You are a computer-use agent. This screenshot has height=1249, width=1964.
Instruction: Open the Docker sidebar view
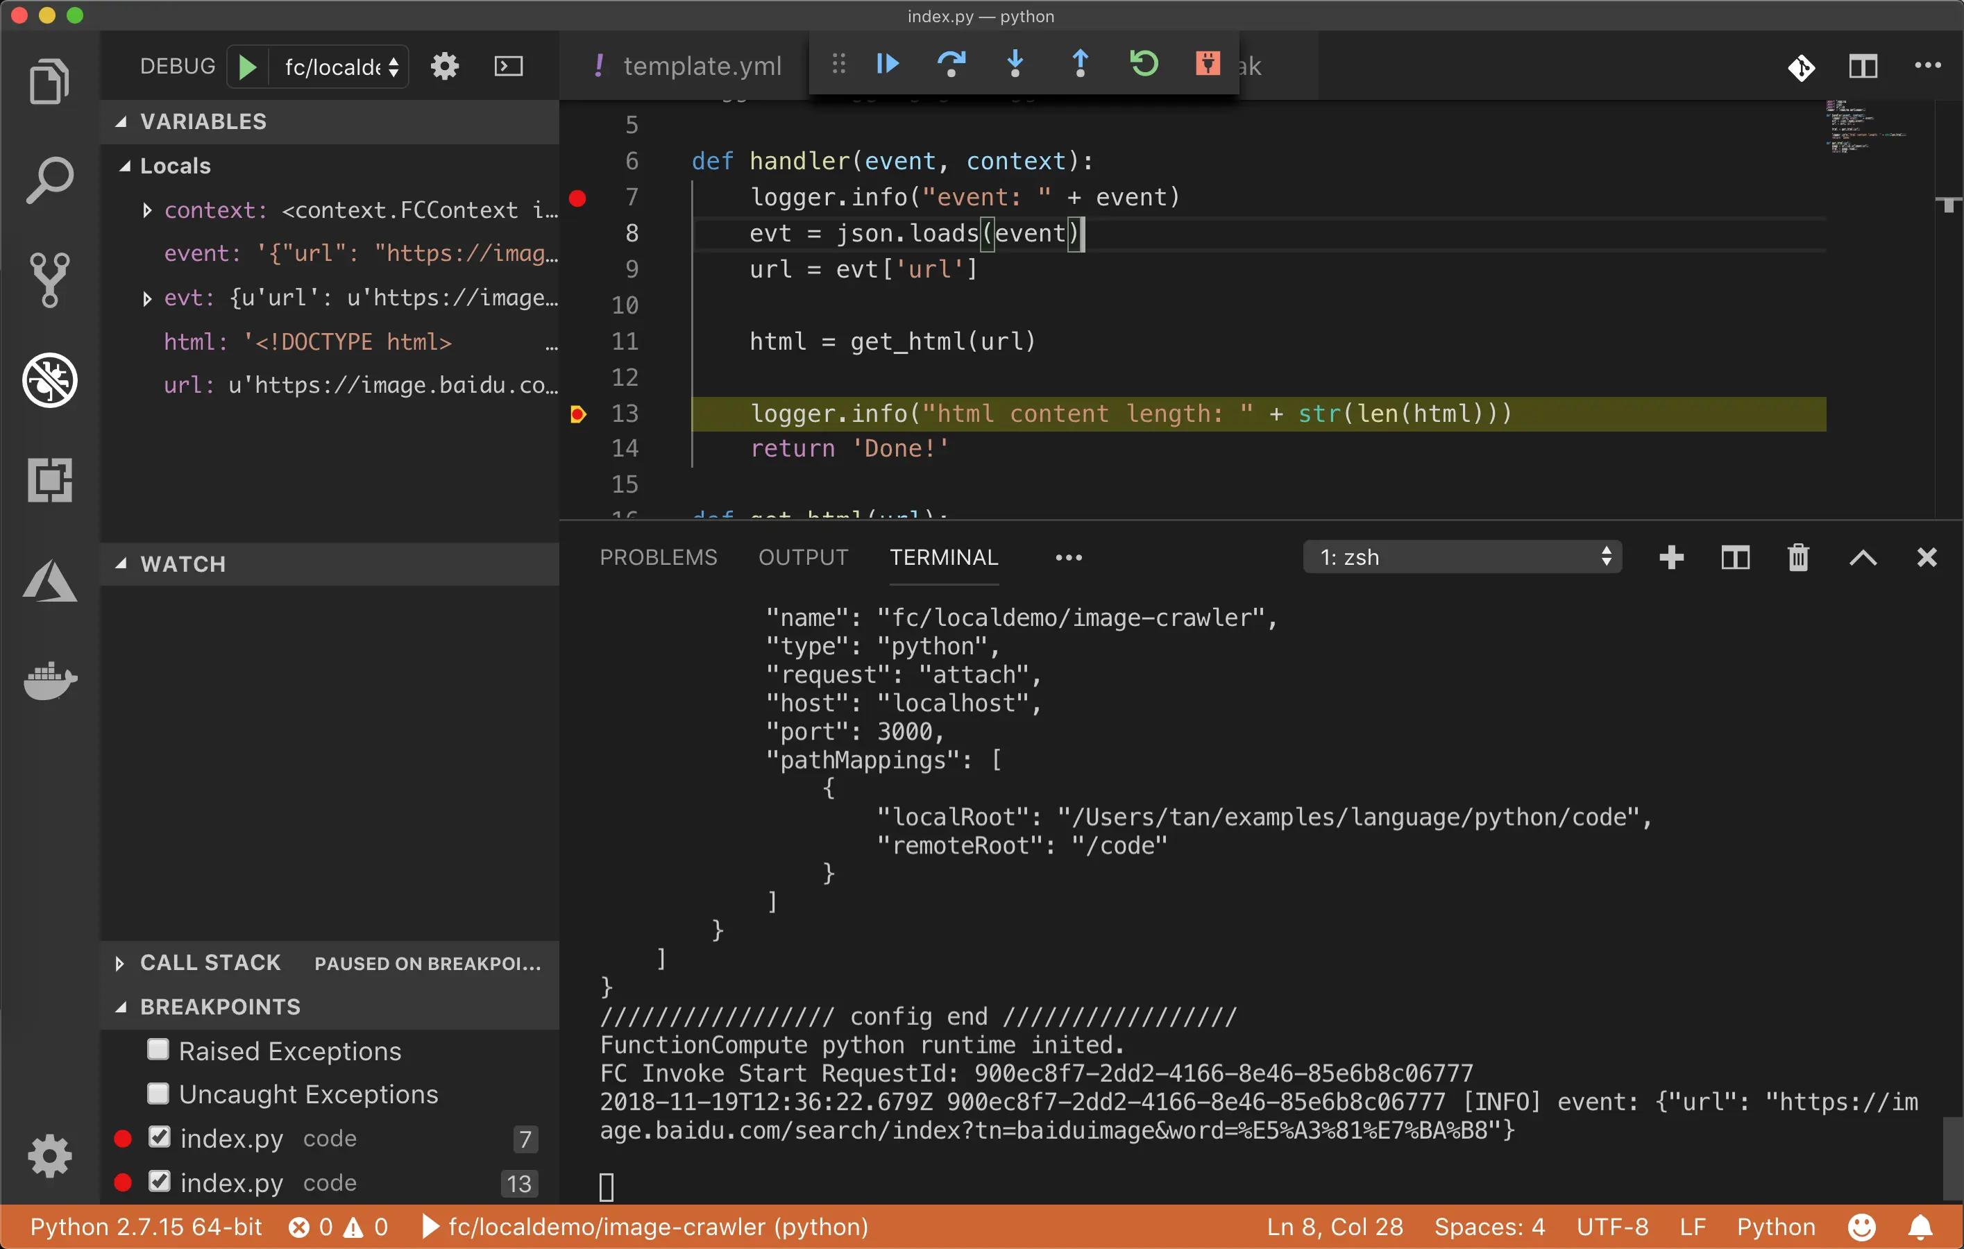[50, 680]
